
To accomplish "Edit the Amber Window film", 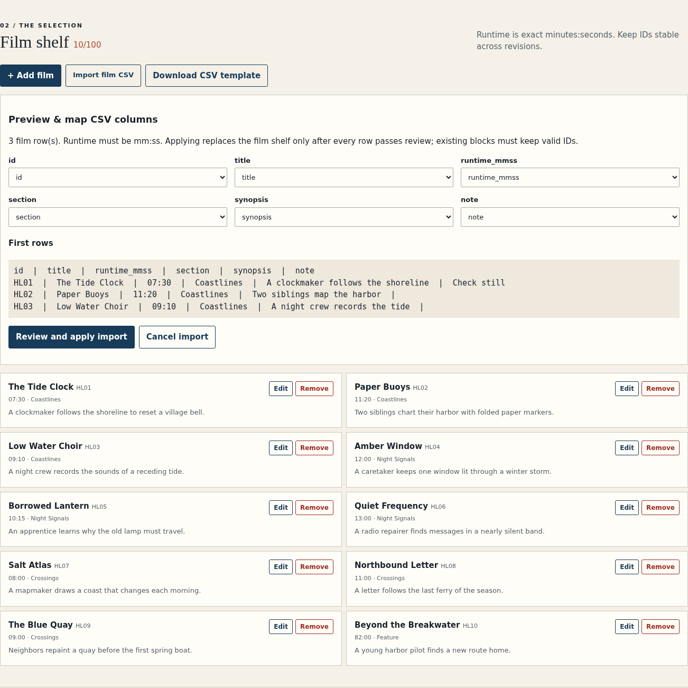I will 627,448.
